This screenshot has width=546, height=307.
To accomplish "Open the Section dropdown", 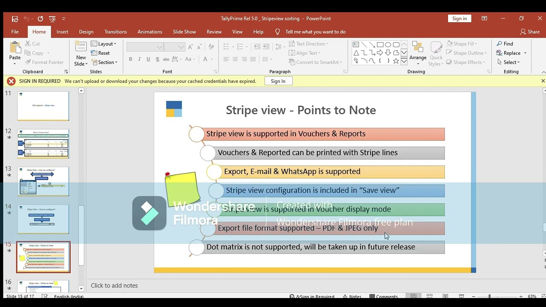I will coord(104,62).
